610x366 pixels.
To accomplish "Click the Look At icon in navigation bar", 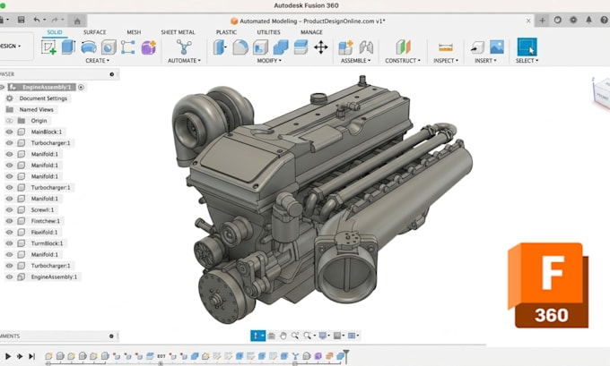I will pyautogui.click(x=271, y=336).
